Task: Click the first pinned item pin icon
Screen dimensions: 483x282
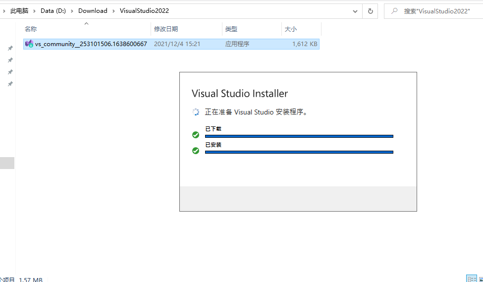Action: (10, 48)
